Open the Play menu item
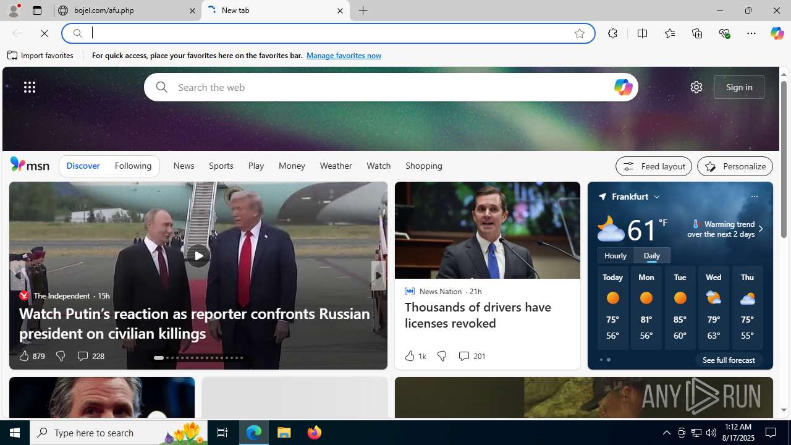 [x=256, y=166]
